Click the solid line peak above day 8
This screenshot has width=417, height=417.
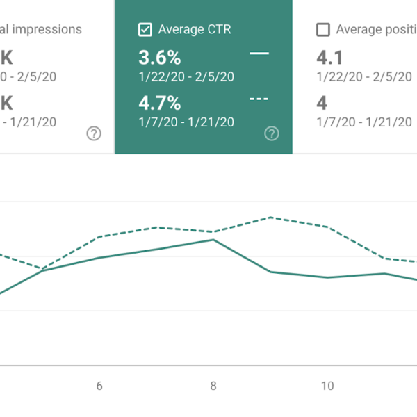(x=213, y=240)
